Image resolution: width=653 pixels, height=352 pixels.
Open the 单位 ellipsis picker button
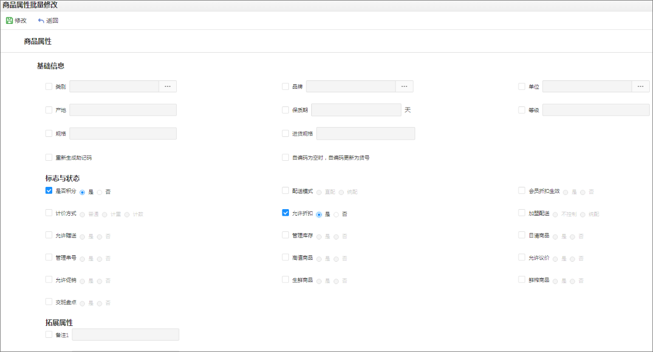pos(640,86)
